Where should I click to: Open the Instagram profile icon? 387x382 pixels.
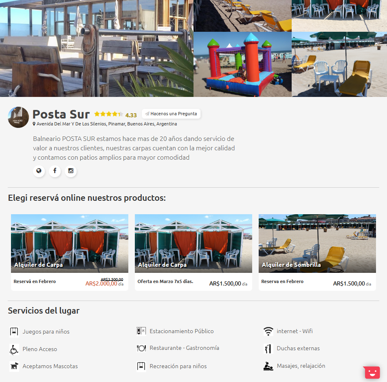(x=70, y=171)
